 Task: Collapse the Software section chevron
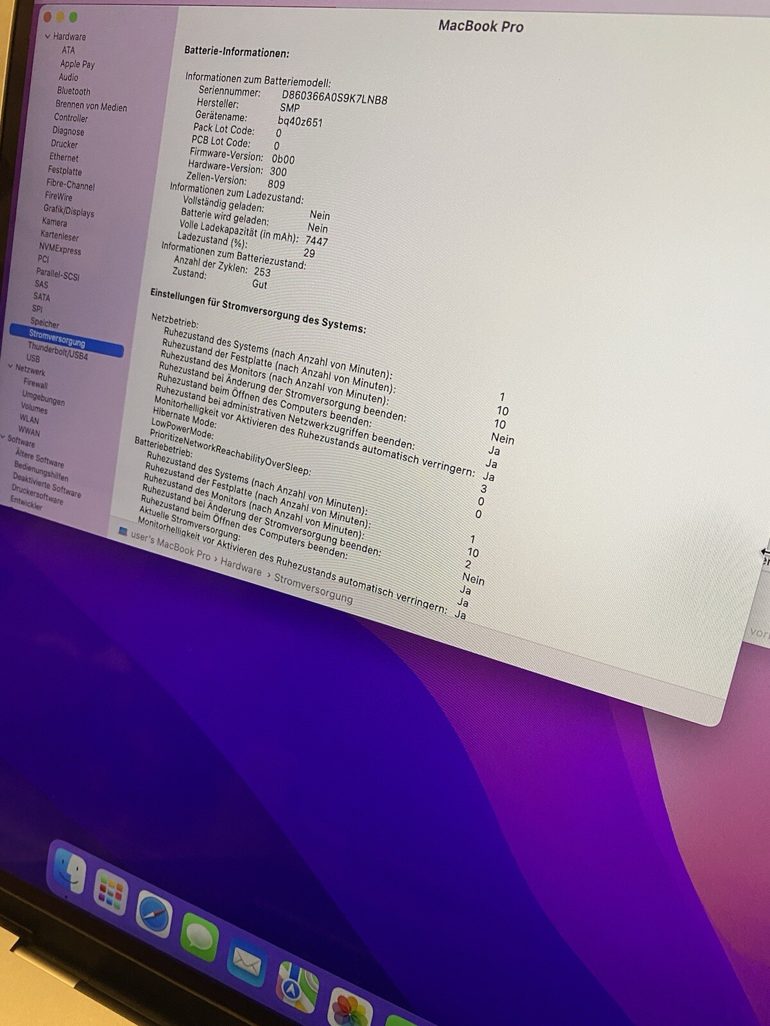[3, 437]
